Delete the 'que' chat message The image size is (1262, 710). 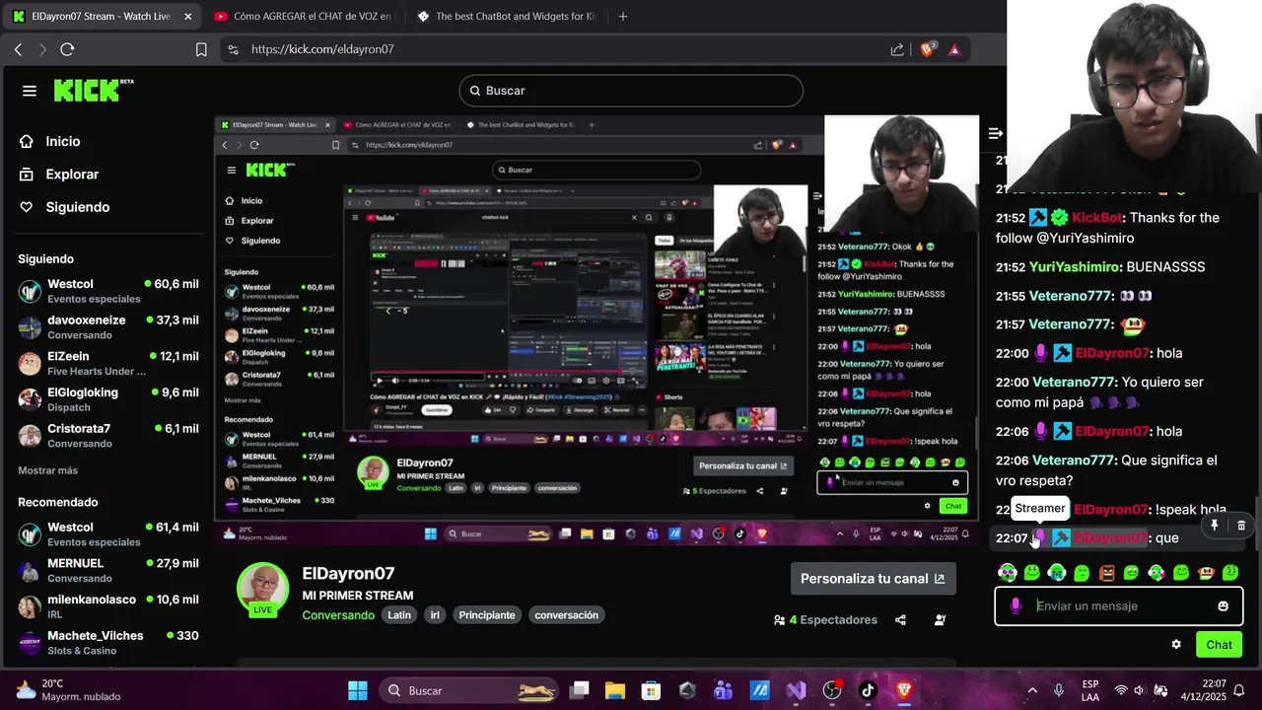1241,526
